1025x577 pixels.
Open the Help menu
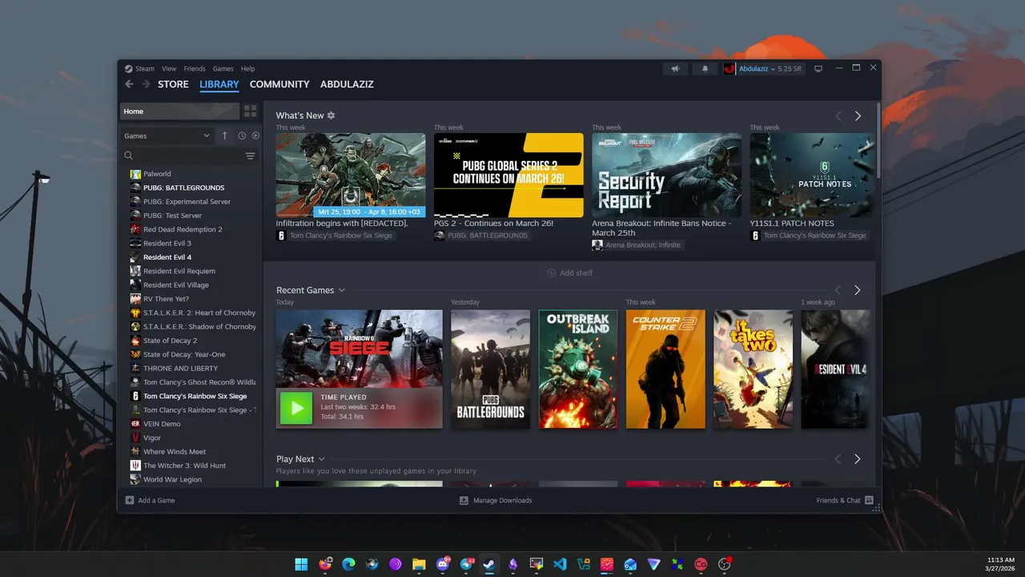coord(248,69)
